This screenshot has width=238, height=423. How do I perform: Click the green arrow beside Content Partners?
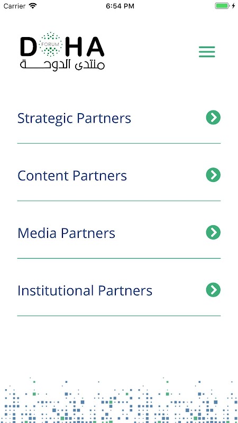tap(213, 175)
